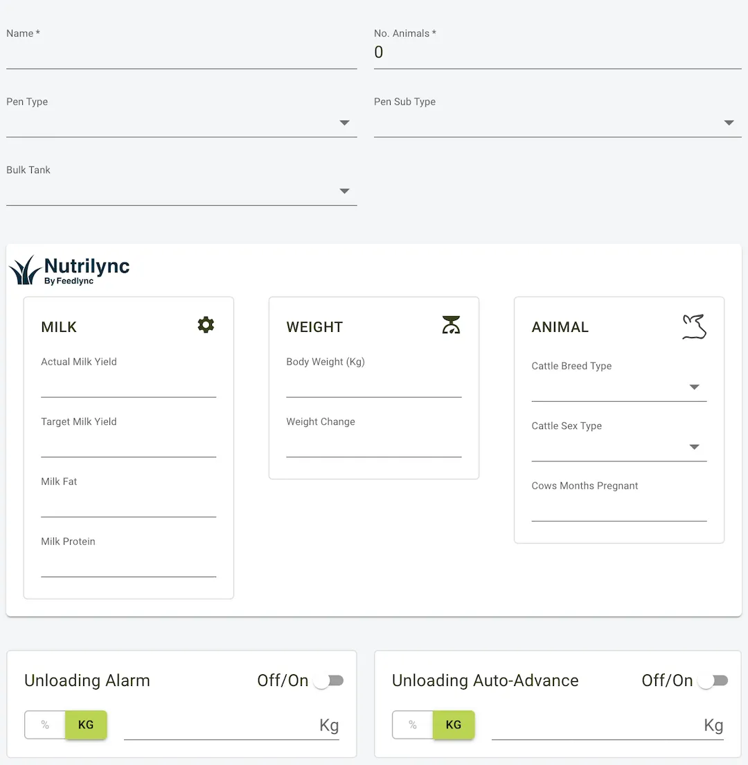
Task: Turn on Unloading Auto-Advance toggle
Action: (x=713, y=681)
